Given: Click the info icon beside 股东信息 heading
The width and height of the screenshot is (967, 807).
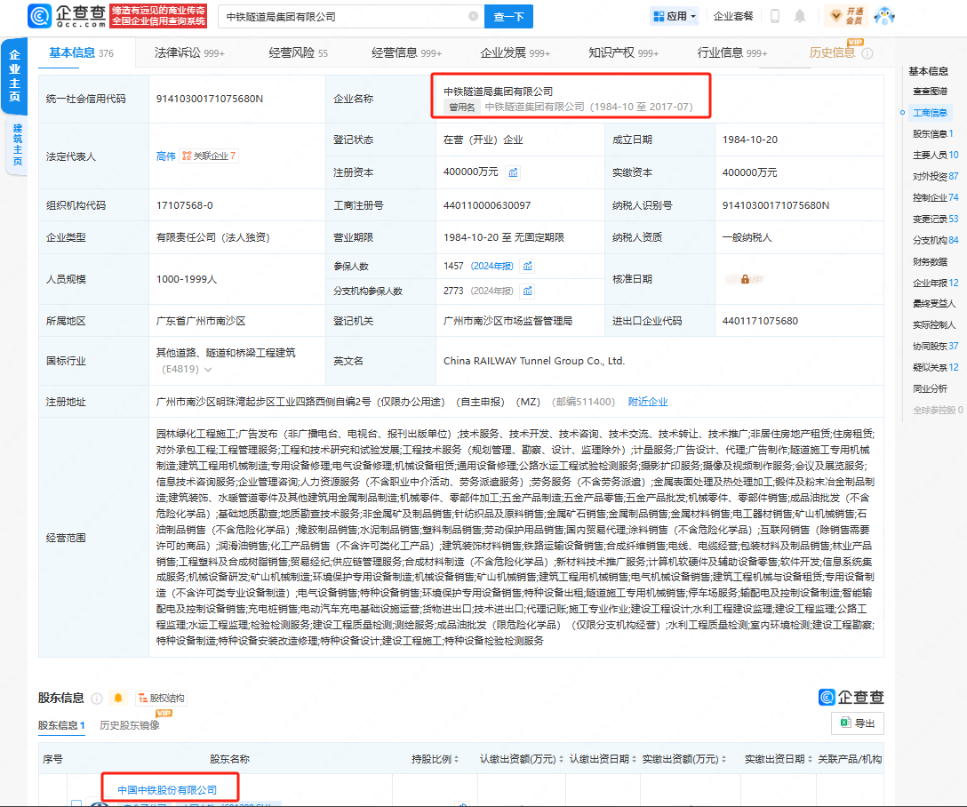Looking at the screenshot, I should [x=97, y=699].
